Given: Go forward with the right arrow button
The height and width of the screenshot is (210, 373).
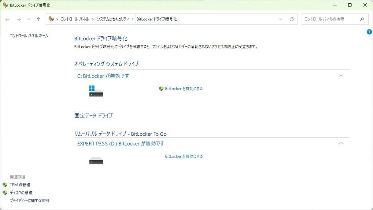Looking at the screenshot, I should pyautogui.click(x=19, y=19).
